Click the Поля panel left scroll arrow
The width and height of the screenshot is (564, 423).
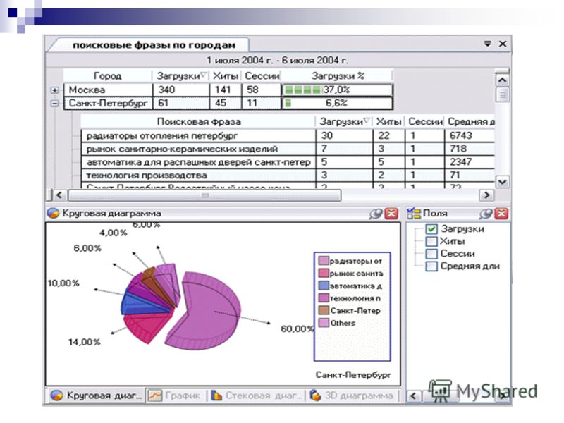click(414, 396)
